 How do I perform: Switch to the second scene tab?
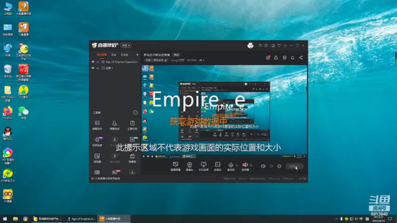pyautogui.click(x=114, y=55)
